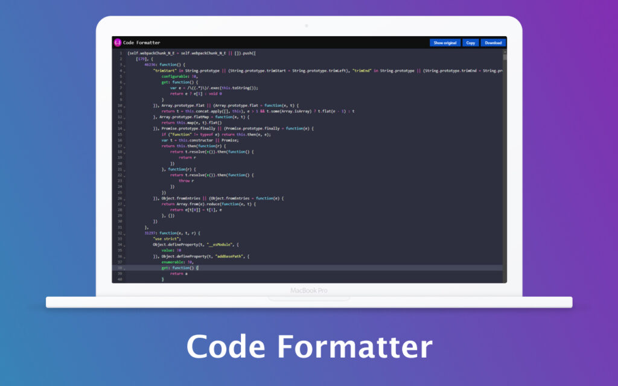Viewport: 618px width, 386px height.
Task: Collapse code fold at line 22
Action: (x=124, y=176)
